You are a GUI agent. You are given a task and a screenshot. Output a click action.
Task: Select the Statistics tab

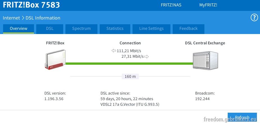tap(115, 29)
